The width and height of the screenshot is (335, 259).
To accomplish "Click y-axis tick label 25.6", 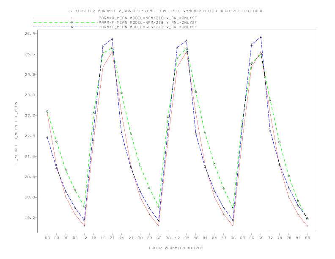I will coord(30,54).
